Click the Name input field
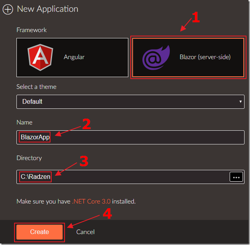 (x=130, y=137)
